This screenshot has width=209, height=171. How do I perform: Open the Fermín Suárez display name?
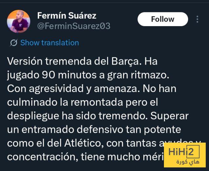[x=67, y=16]
